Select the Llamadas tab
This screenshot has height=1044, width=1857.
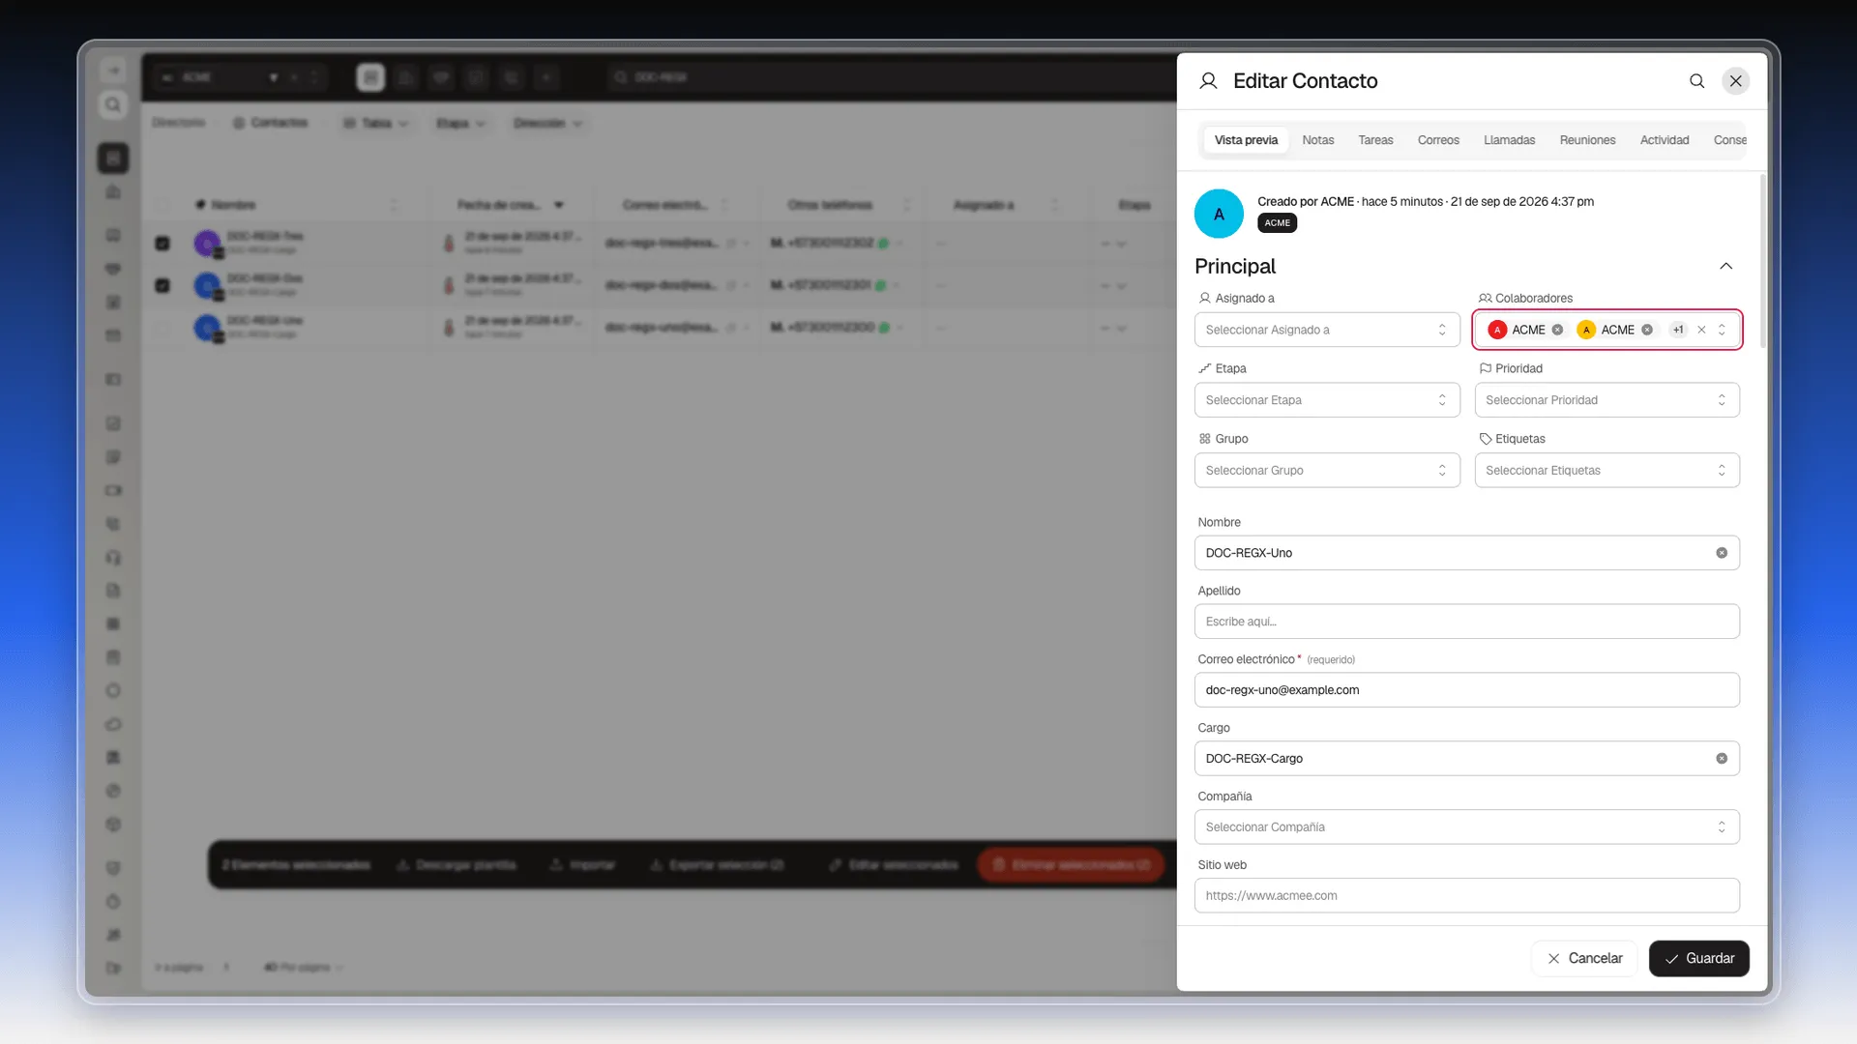[1509, 140]
